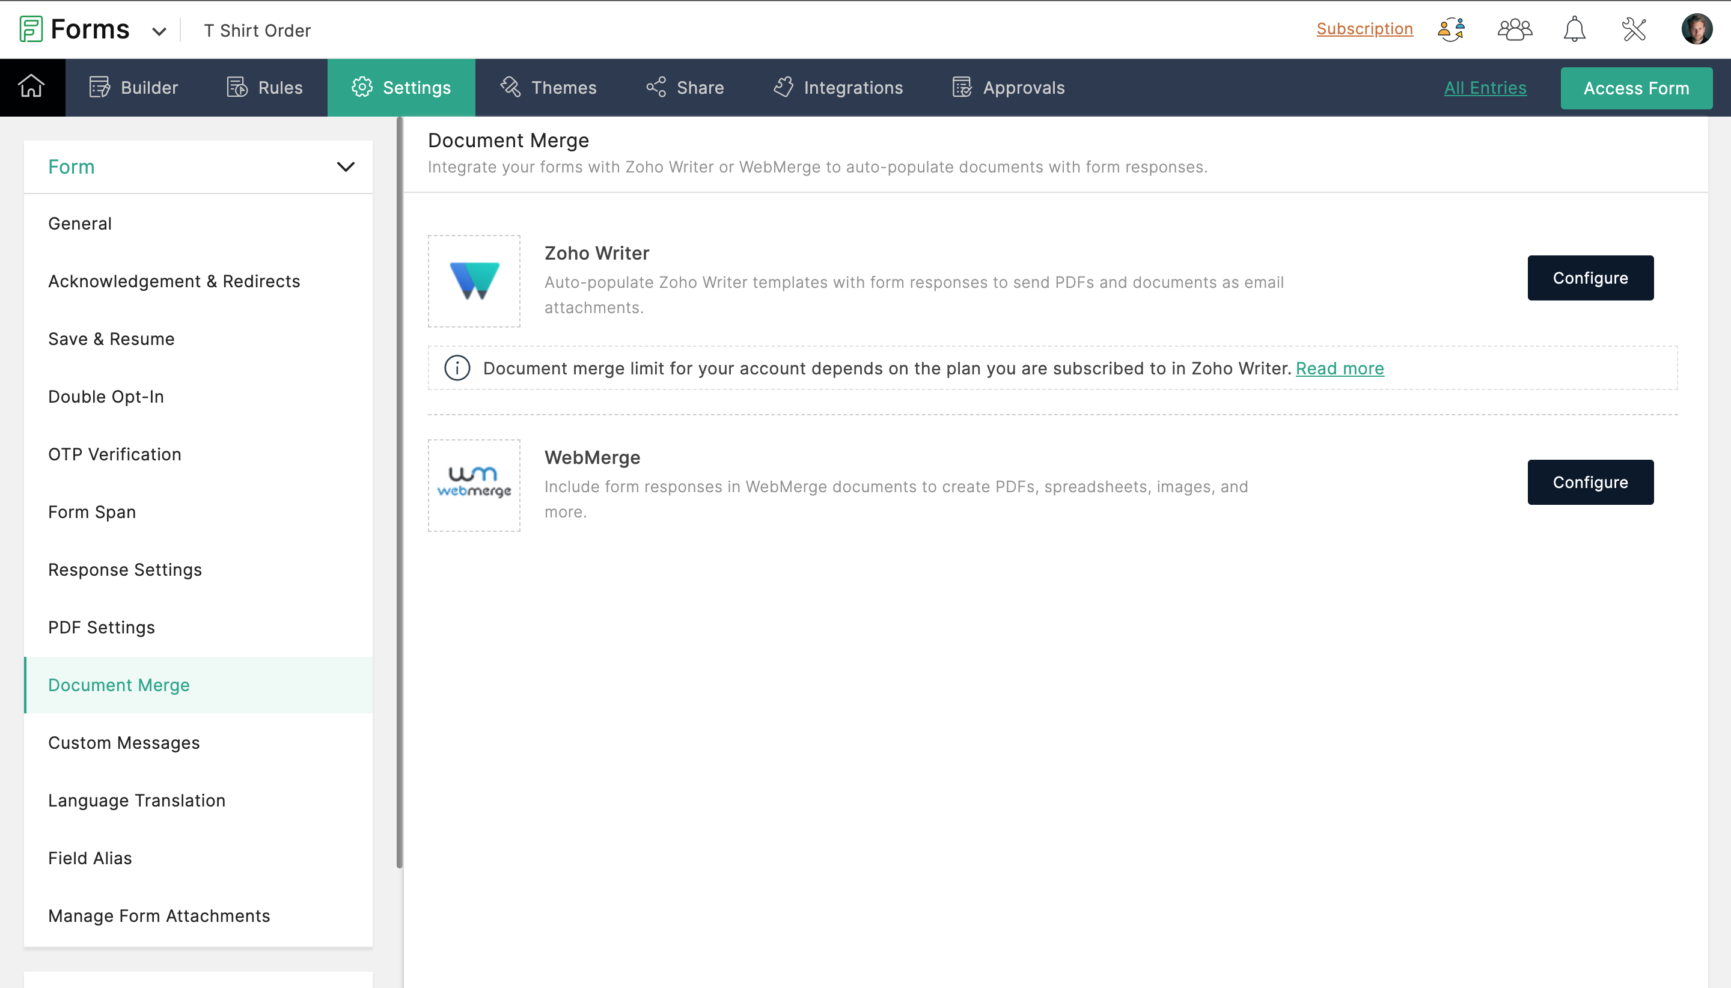Click the Builder tab icon

pyautogui.click(x=100, y=87)
